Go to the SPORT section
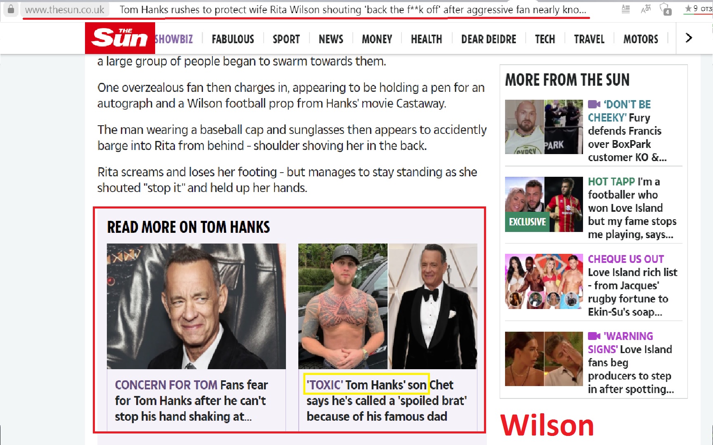Viewport: 713px width, 445px height. pos(286,39)
